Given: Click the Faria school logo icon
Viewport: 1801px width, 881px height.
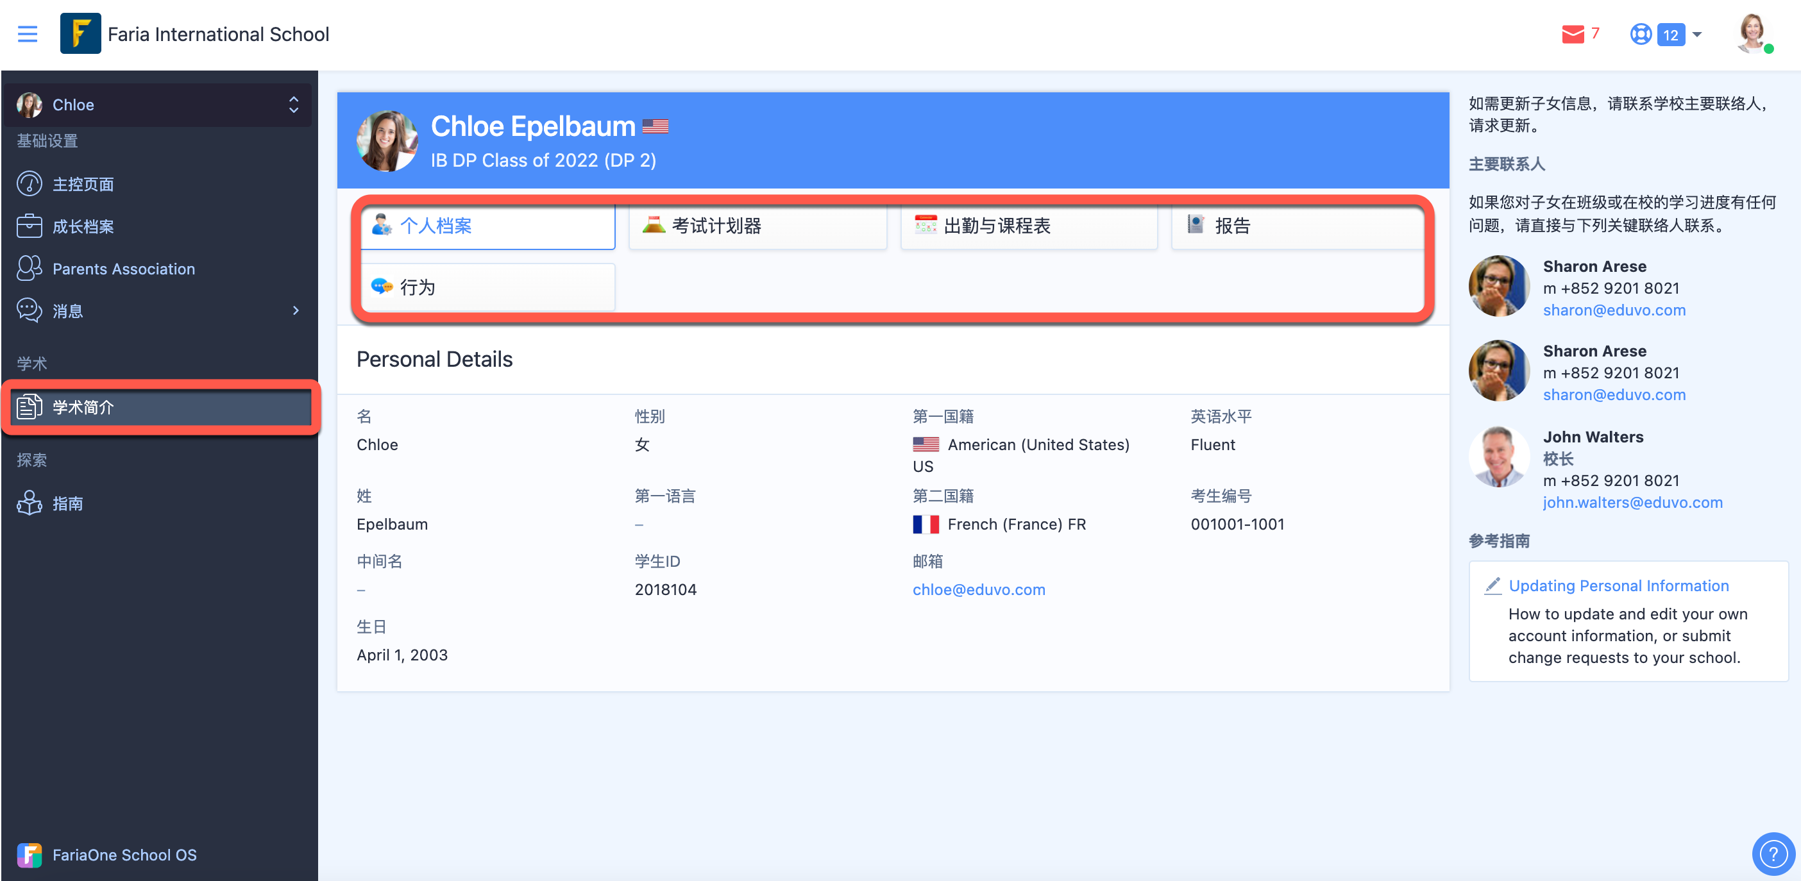Looking at the screenshot, I should (x=80, y=33).
